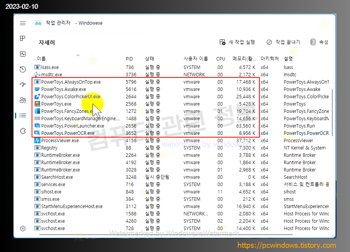Open the Startup apps page in sidebar

23,84
